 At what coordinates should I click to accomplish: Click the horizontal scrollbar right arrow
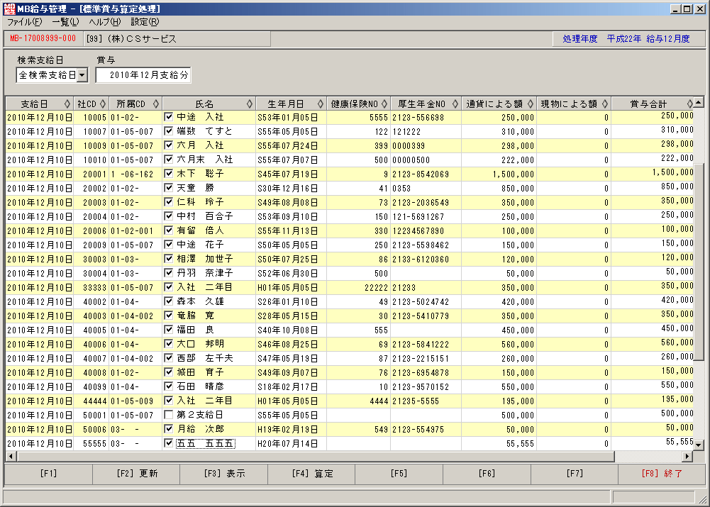(688, 456)
